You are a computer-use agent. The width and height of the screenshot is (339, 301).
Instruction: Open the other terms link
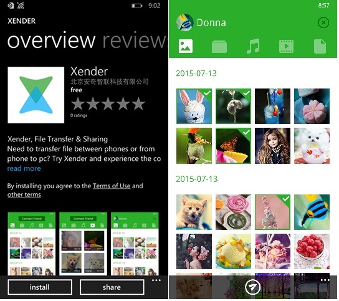pyautogui.click(x=24, y=194)
